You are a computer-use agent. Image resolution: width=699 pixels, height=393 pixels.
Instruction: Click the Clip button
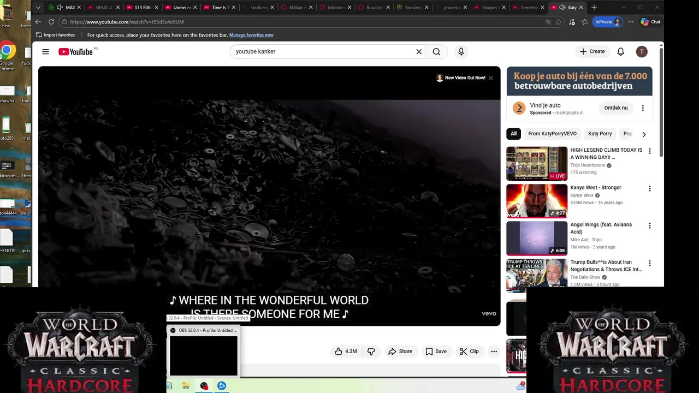tap(469, 352)
